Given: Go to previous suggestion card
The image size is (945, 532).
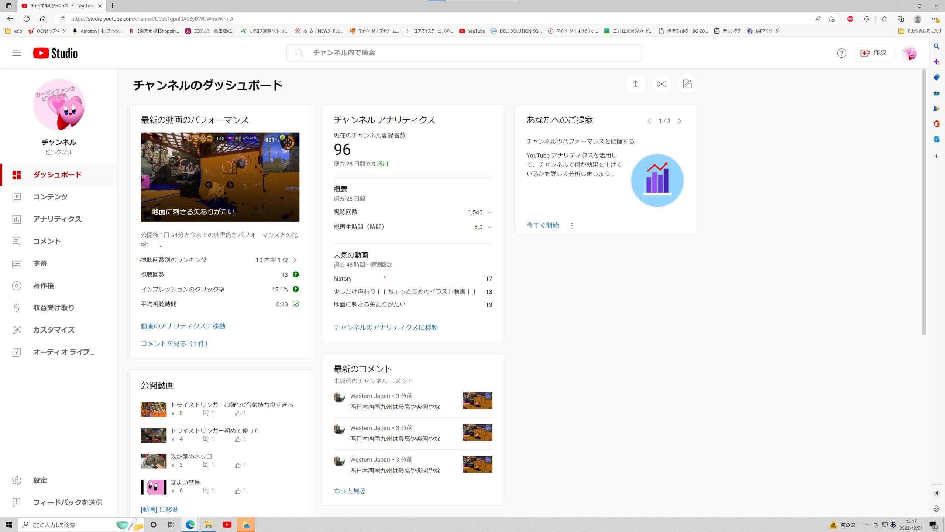Looking at the screenshot, I should tap(649, 121).
